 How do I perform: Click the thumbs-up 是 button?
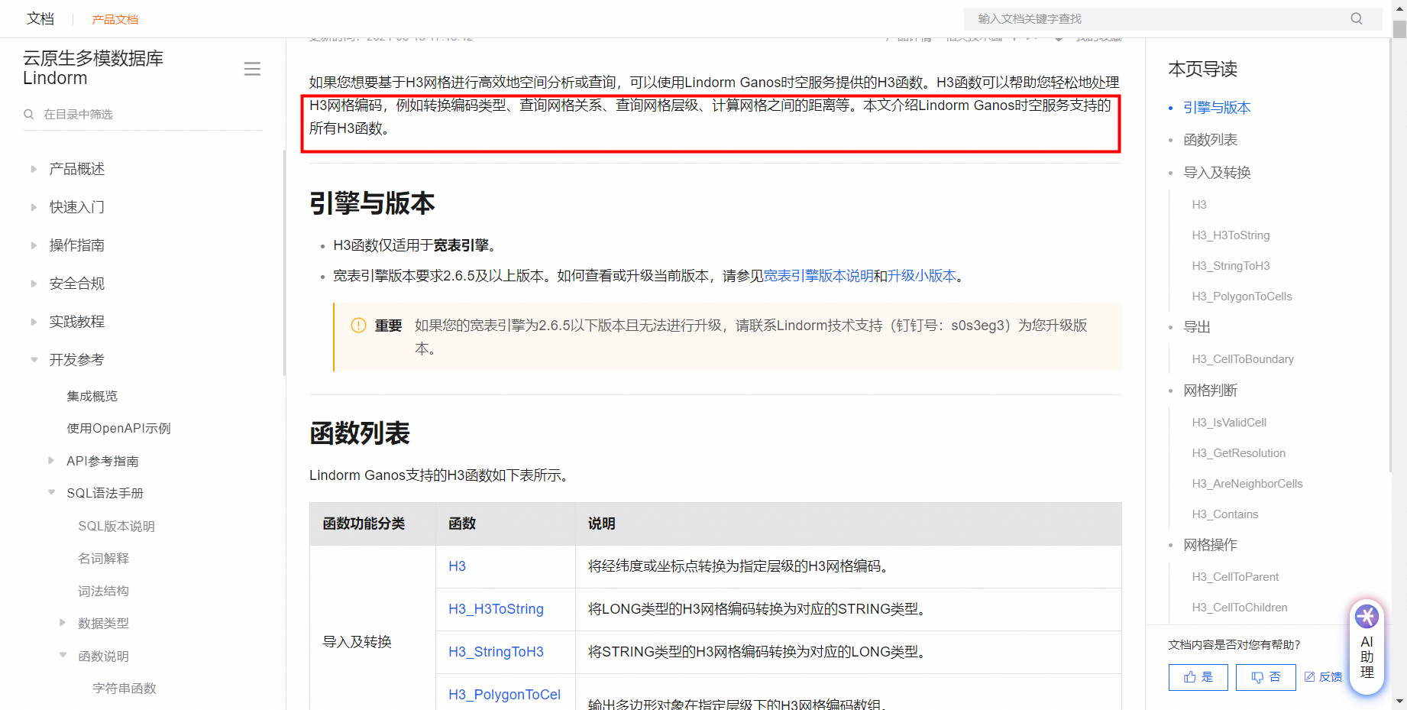pyautogui.click(x=1198, y=677)
